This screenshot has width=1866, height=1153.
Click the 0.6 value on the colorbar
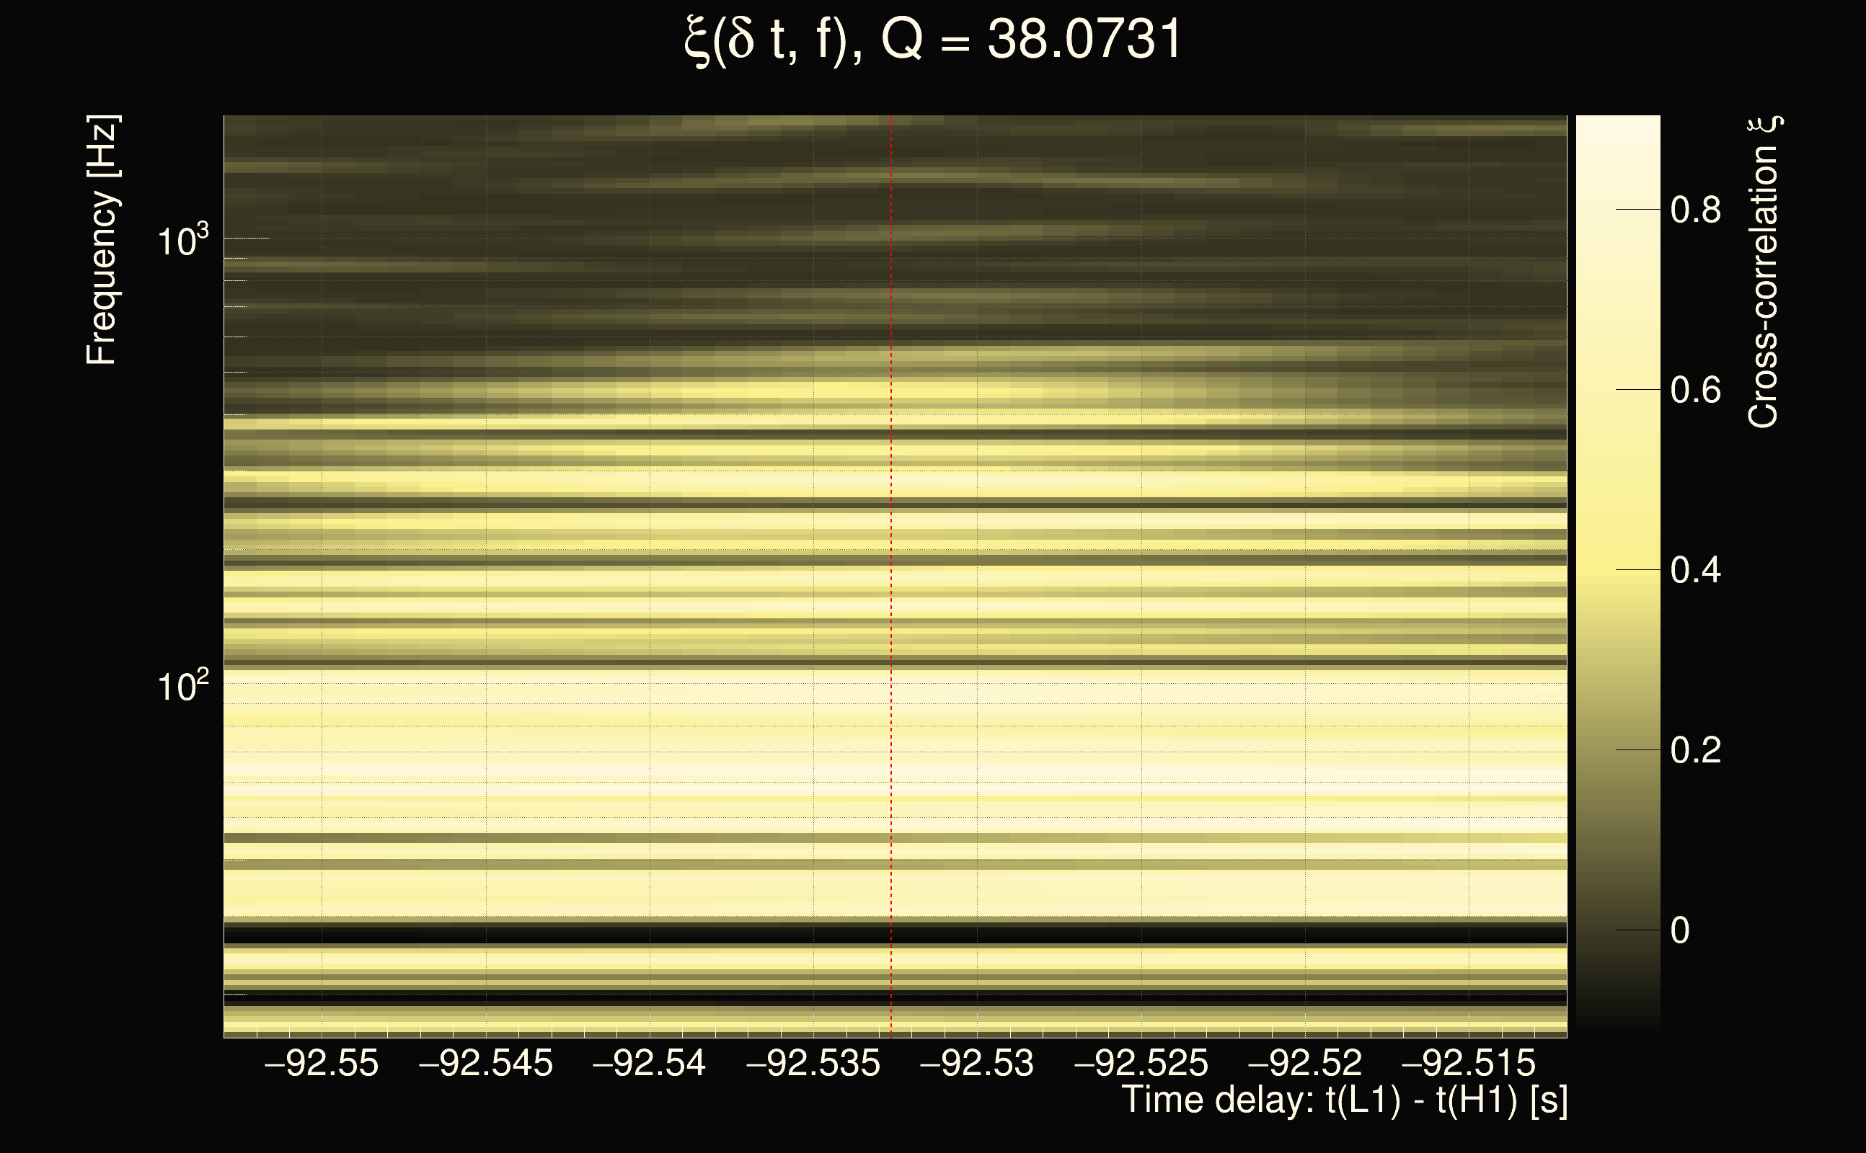tap(1695, 391)
